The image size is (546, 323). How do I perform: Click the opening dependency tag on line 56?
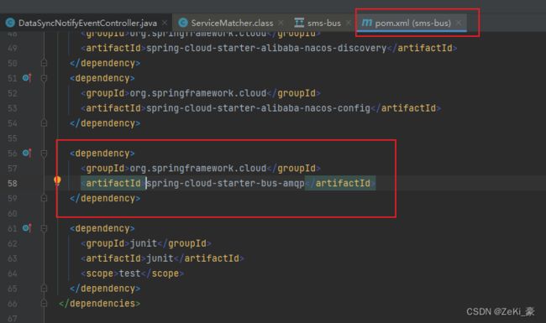tap(102, 154)
